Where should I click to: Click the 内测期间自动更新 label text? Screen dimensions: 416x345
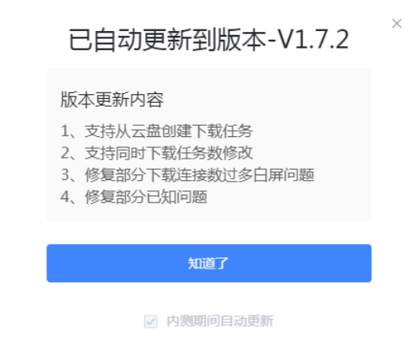(x=220, y=321)
